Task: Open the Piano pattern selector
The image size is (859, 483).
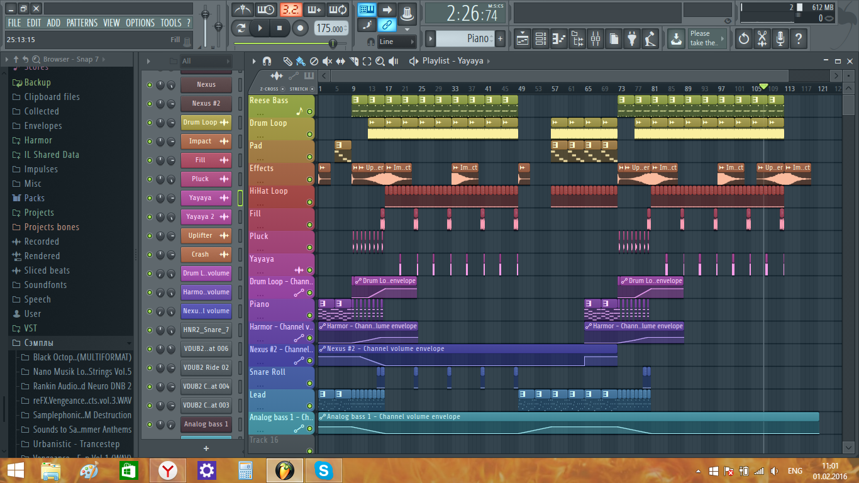Action: (465, 38)
